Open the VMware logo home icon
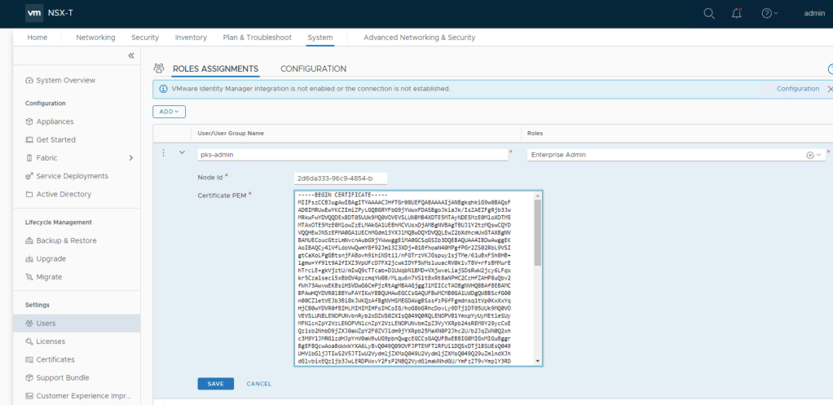This screenshot has height=405, width=833. click(33, 13)
